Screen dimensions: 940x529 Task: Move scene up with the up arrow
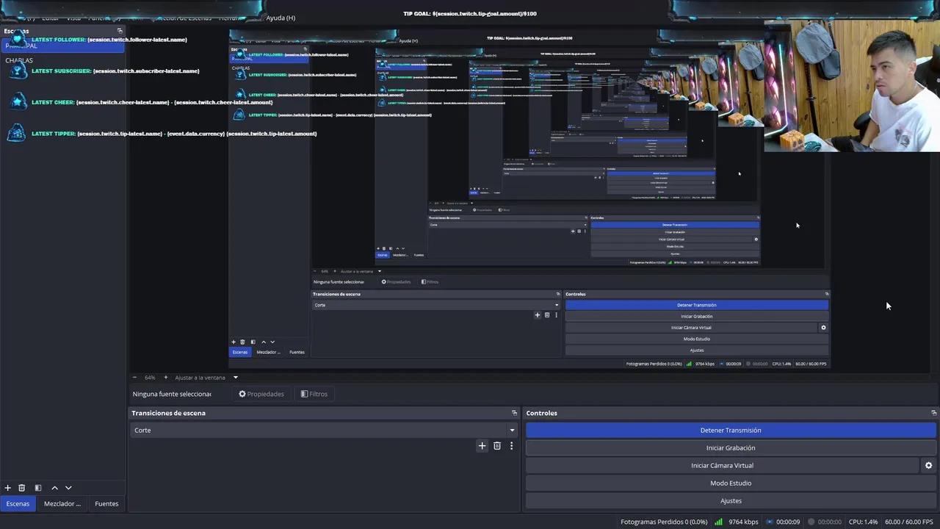tap(54, 488)
